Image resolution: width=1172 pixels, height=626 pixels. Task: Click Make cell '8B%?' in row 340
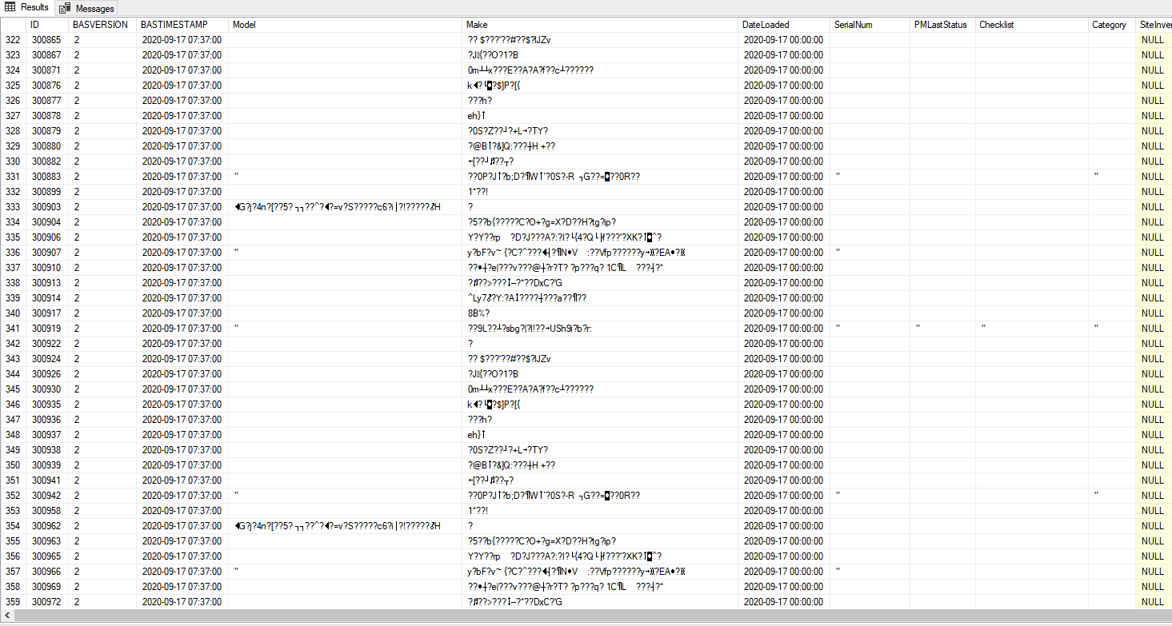click(x=602, y=313)
